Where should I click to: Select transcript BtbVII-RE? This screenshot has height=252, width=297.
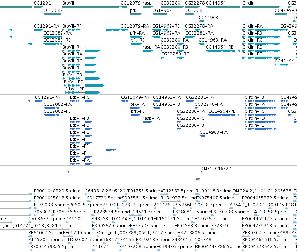click(x=83, y=92)
